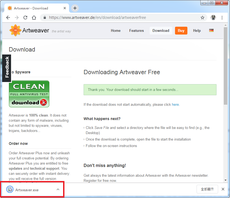Click the 'Downloading Artweaver Free' heading
230x198 pixels.
click(x=122, y=72)
